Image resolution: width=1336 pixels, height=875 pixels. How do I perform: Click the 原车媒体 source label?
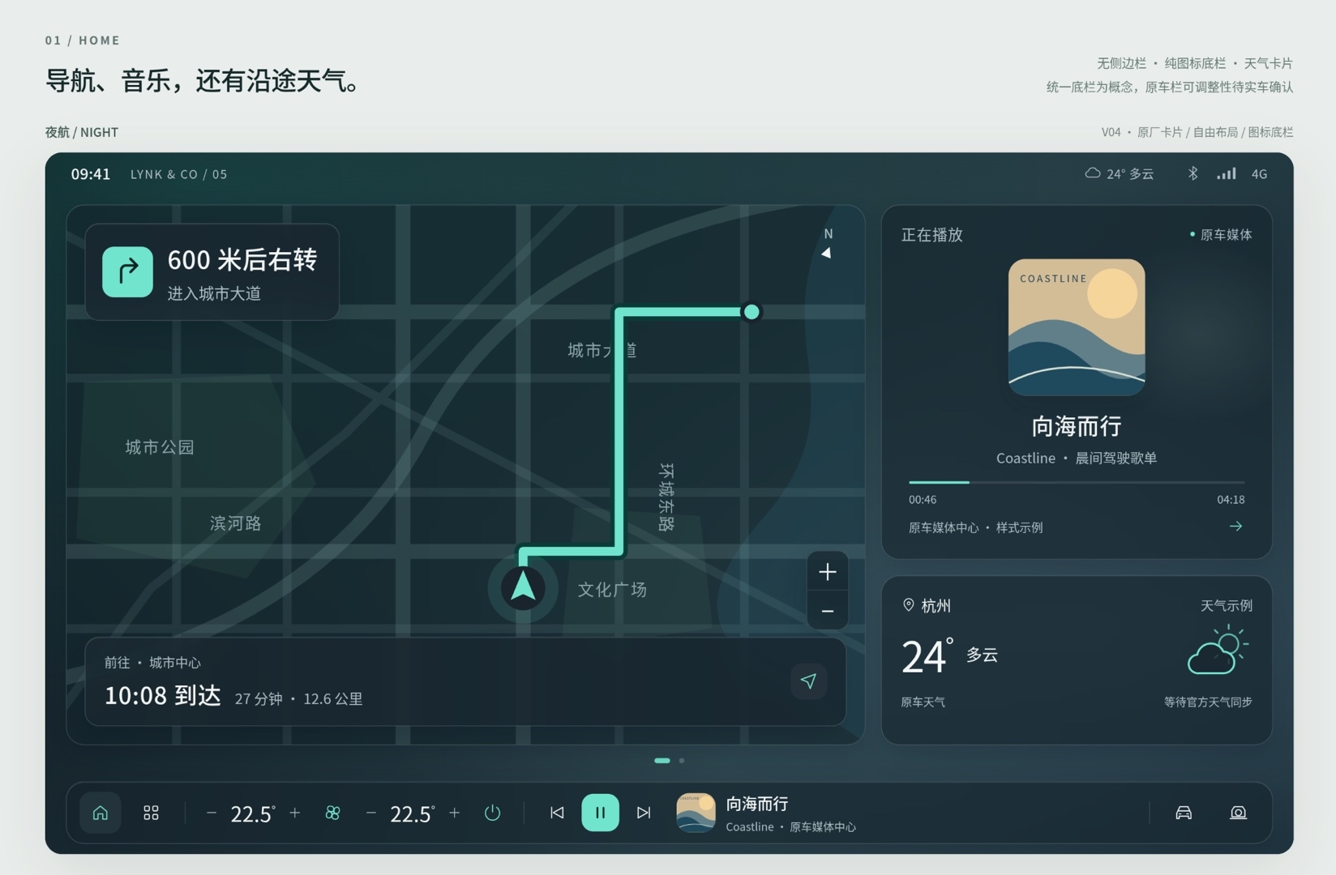tap(1221, 235)
